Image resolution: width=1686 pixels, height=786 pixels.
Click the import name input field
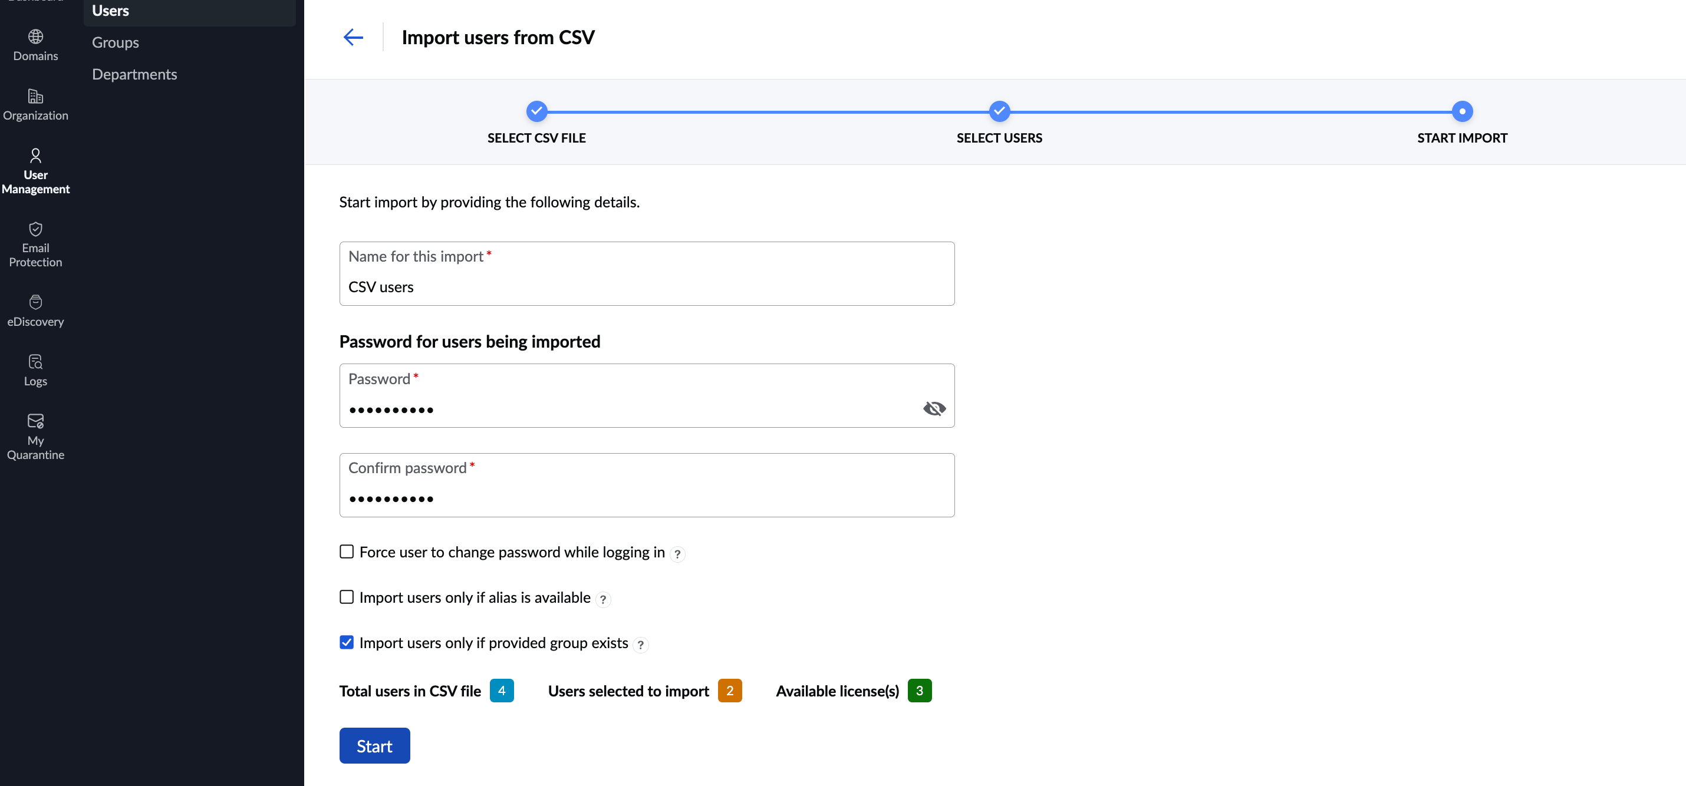(646, 286)
